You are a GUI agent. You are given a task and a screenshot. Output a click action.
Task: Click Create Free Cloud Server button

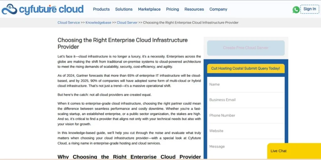coord(246,48)
